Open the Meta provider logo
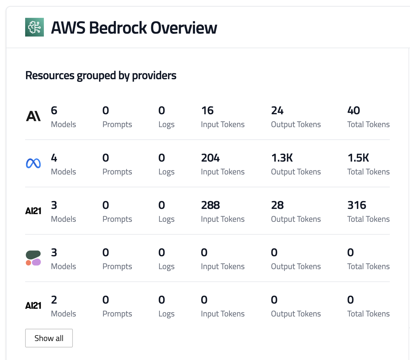Image resolution: width=410 pixels, height=360 pixels. [33, 163]
